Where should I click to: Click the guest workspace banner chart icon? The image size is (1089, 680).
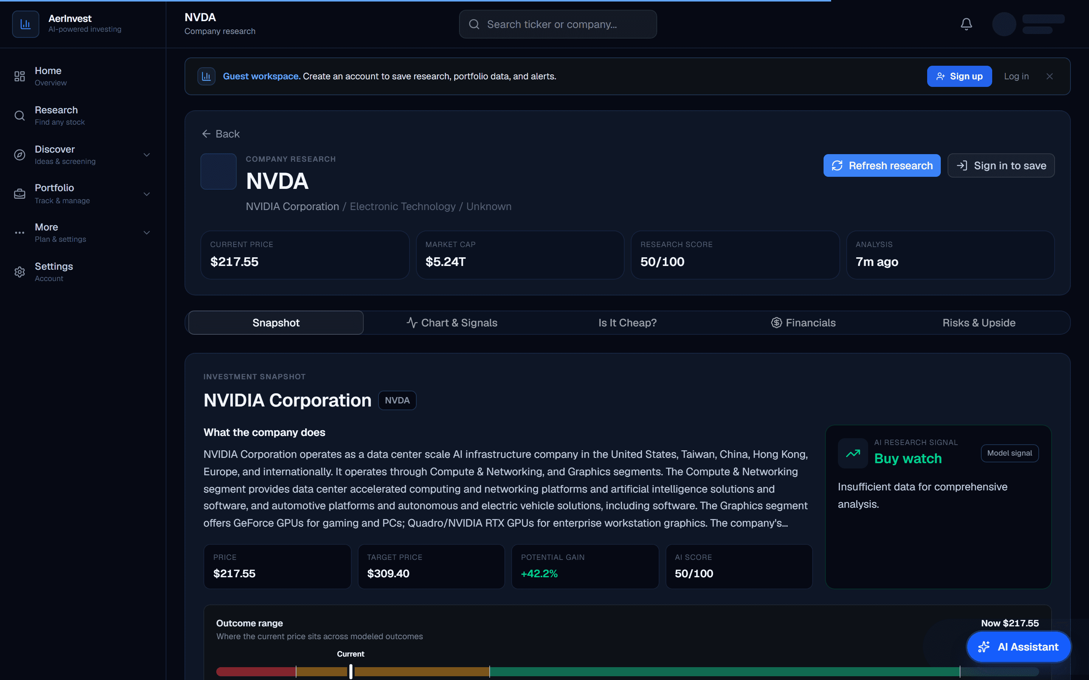(206, 76)
